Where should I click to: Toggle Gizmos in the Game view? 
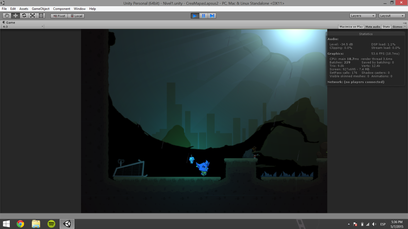coord(397,26)
